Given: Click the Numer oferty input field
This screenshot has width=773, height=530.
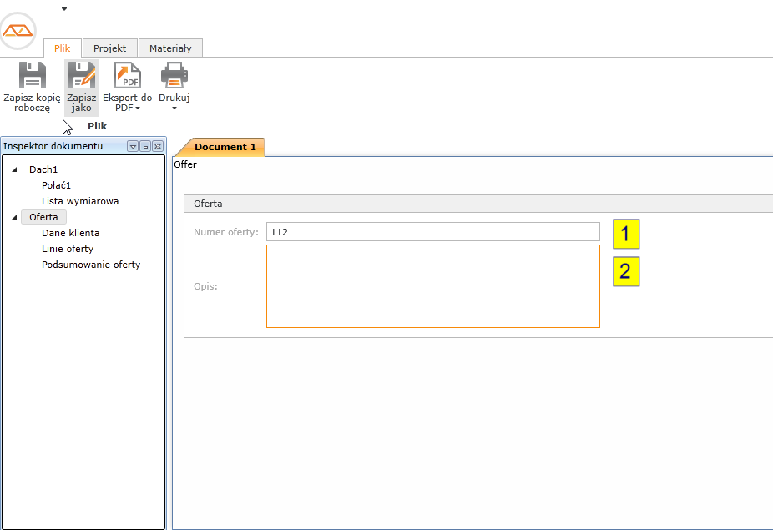Looking at the screenshot, I should coord(432,232).
